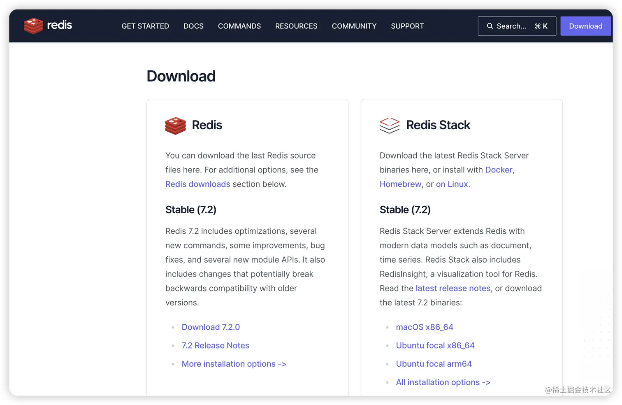Open the DOCS menu item
The width and height of the screenshot is (622, 405).
tap(193, 26)
